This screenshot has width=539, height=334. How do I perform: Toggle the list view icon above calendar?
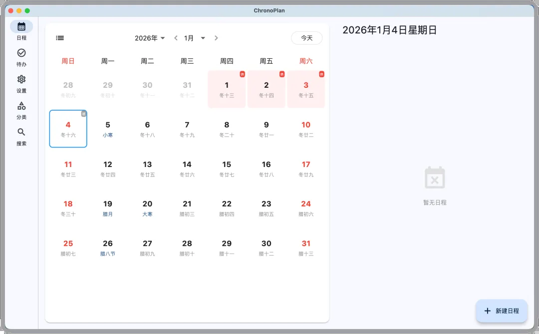tap(60, 38)
